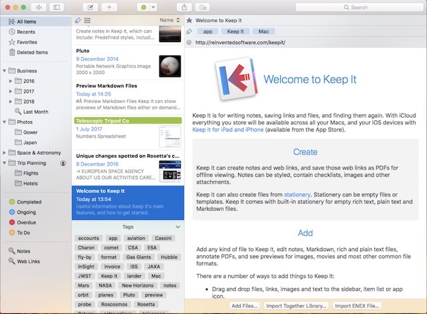Open Keep It for iPad and iPhone link
This screenshot has height=314, width=427.
click(x=228, y=130)
